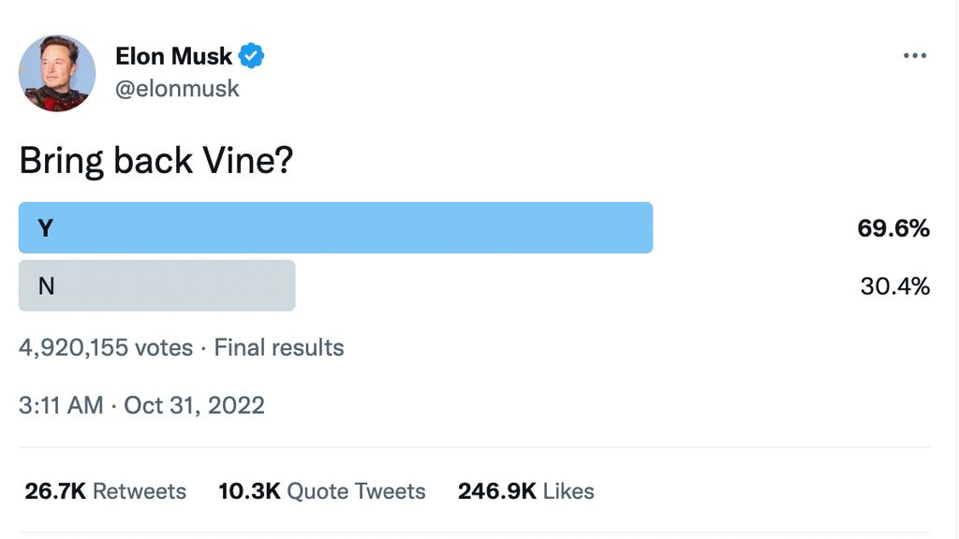
Task: Click the 3:11 AM time label
Action: point(62,405)
